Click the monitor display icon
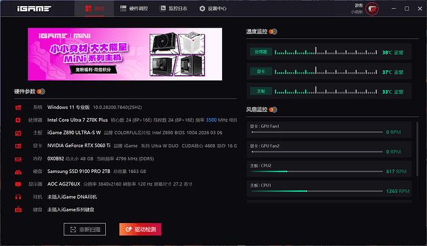Screen dimensions: 427x246 (18, 184)
